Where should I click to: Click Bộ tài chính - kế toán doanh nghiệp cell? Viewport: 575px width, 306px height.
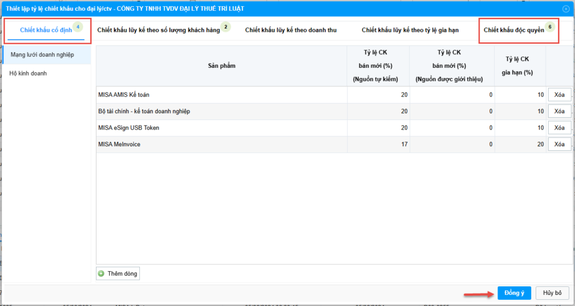pos(222,112)
